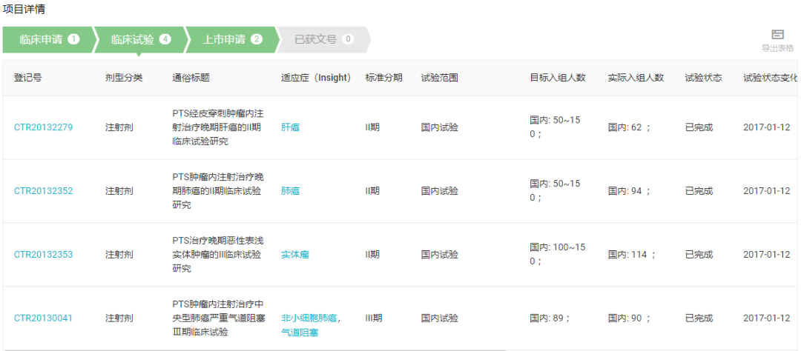The height and width of the screenshot is (351, 801).
Task: Click the 气道阻塞 indication link
Action: tap(299, 332)
